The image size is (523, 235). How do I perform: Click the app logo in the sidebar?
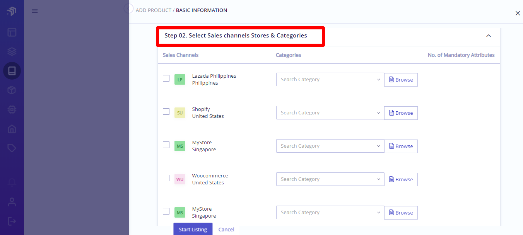(12, 11)
